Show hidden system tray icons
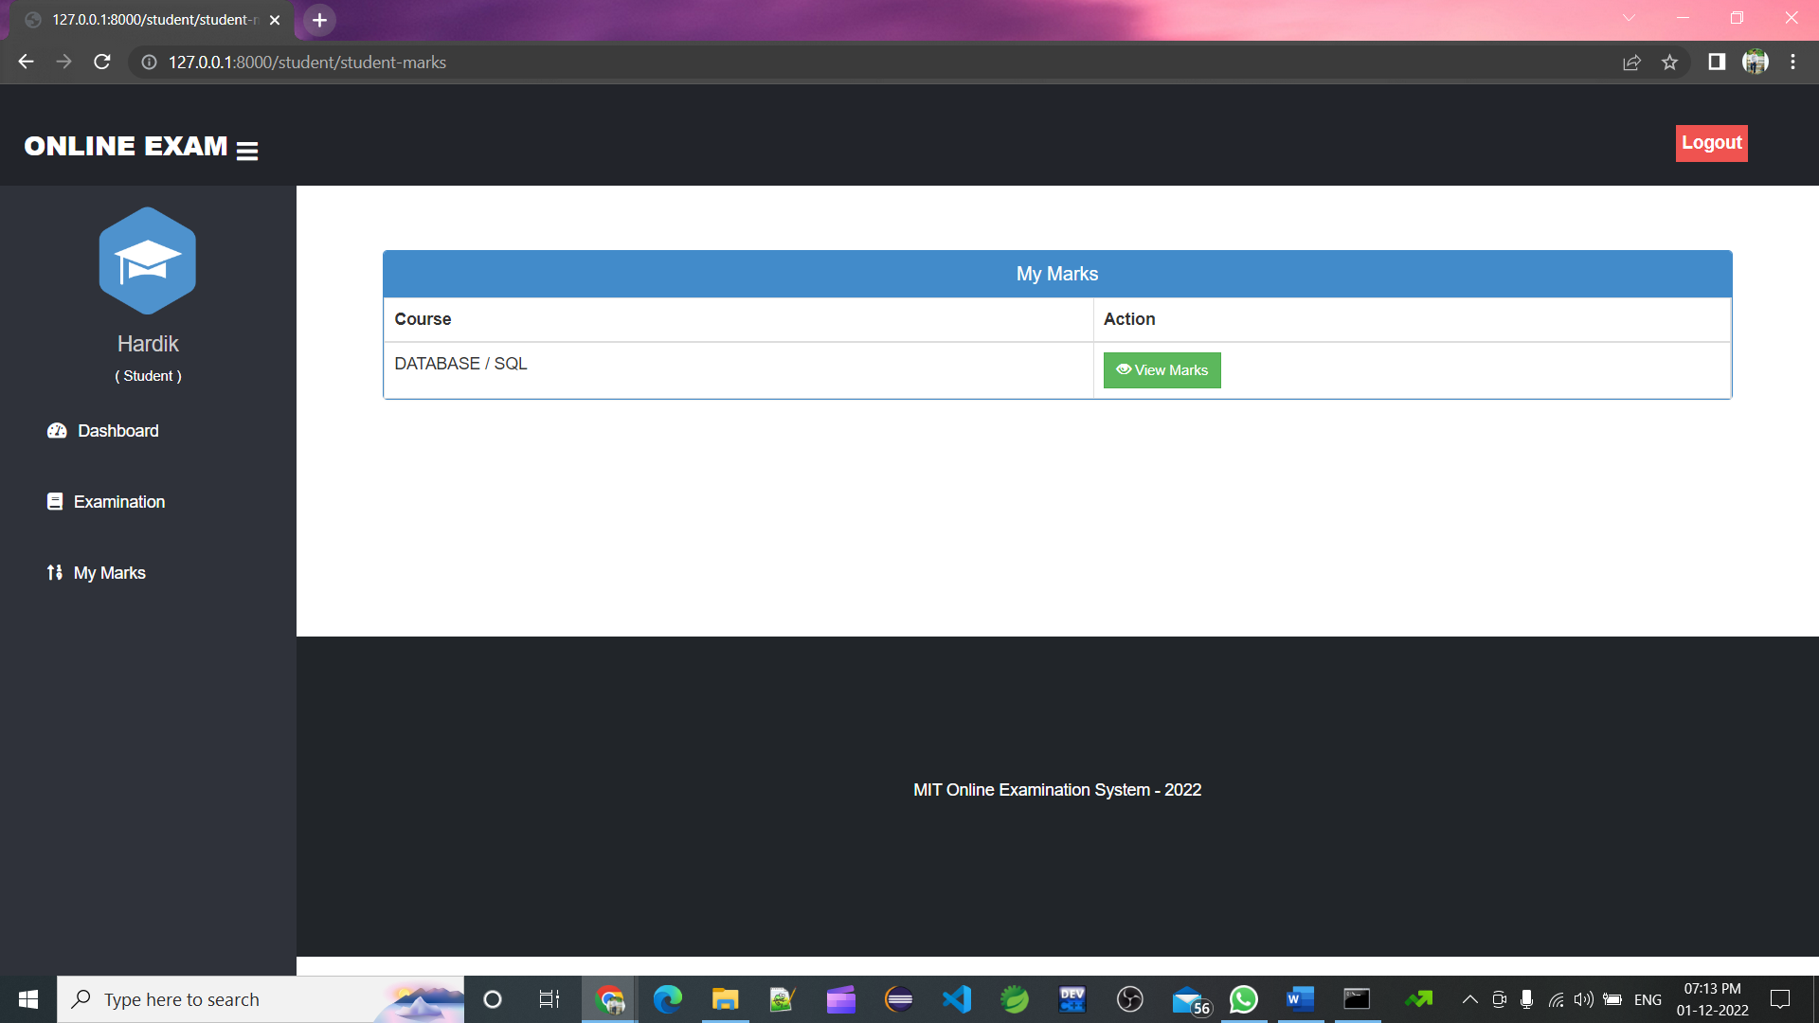This screenshot has width=1819, height=1023. click(1469, 999)
